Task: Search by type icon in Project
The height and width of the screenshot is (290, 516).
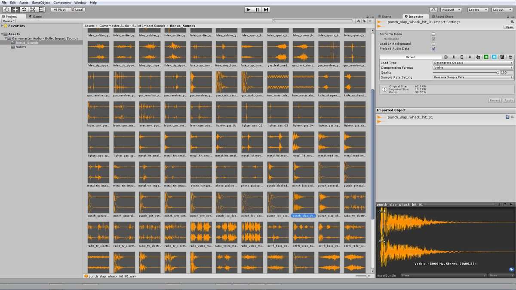Action: click(359, 21)
